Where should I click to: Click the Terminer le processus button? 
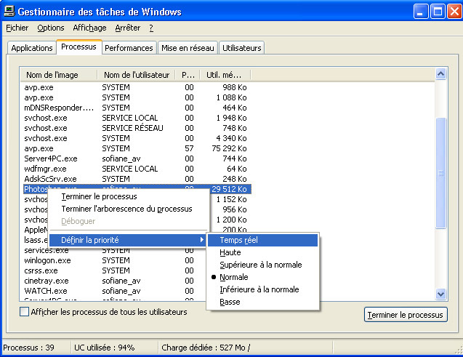click(x=406, y=315)
